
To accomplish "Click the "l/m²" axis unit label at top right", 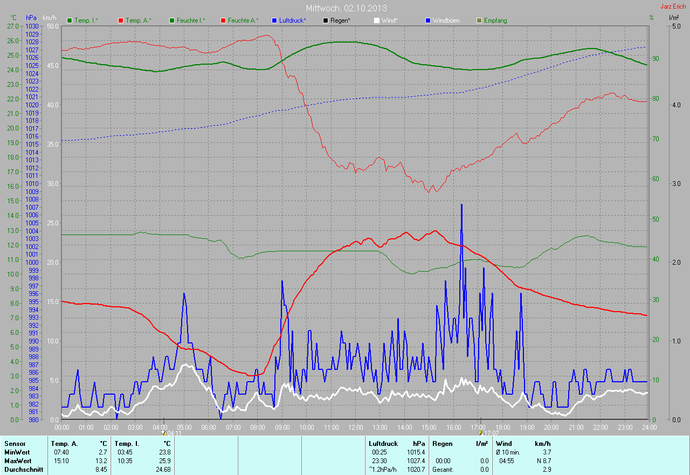I will pyautogui.click(x=673, y=18).
